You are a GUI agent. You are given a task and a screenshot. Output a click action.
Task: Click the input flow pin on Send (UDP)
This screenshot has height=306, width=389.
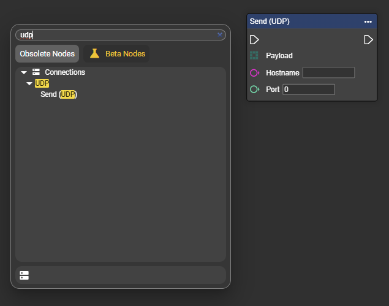[x=254, y=40]
